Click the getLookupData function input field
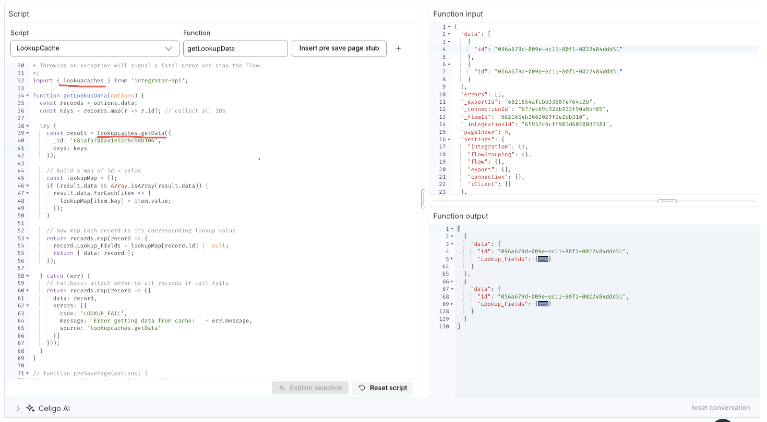The height and width of the screenshot is (422, 767). click(x=235, y=48)
